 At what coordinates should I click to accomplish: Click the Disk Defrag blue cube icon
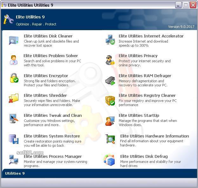[x=109, y=160]
